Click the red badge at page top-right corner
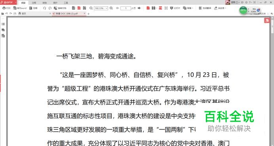This screenshot has width=274, height=146. [x=267, y=21]
